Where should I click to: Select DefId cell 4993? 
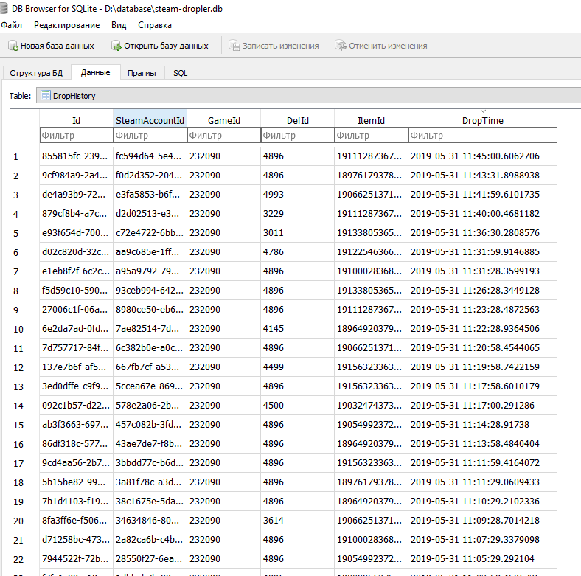[298, 195]
